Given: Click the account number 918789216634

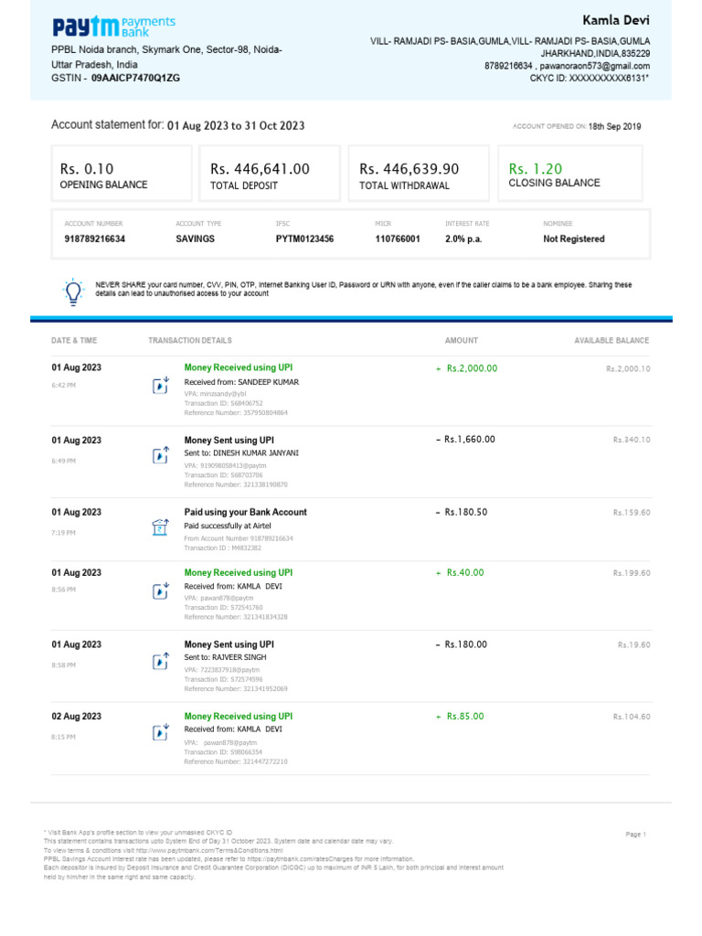Looking at the screenshot, I should pyautogui.click(x=94, y=239).
